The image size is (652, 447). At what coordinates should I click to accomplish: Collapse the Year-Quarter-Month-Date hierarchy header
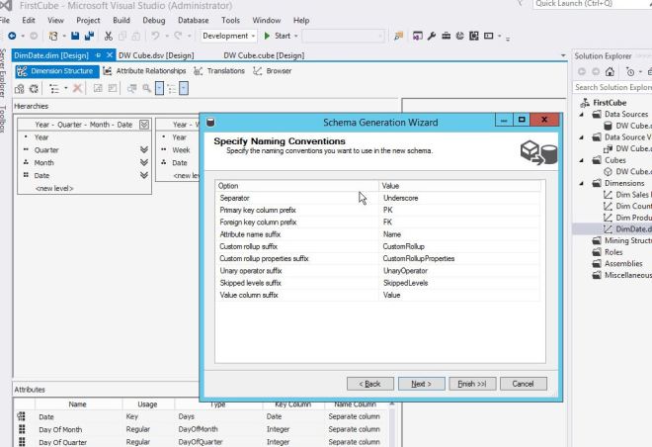point(146,125)
